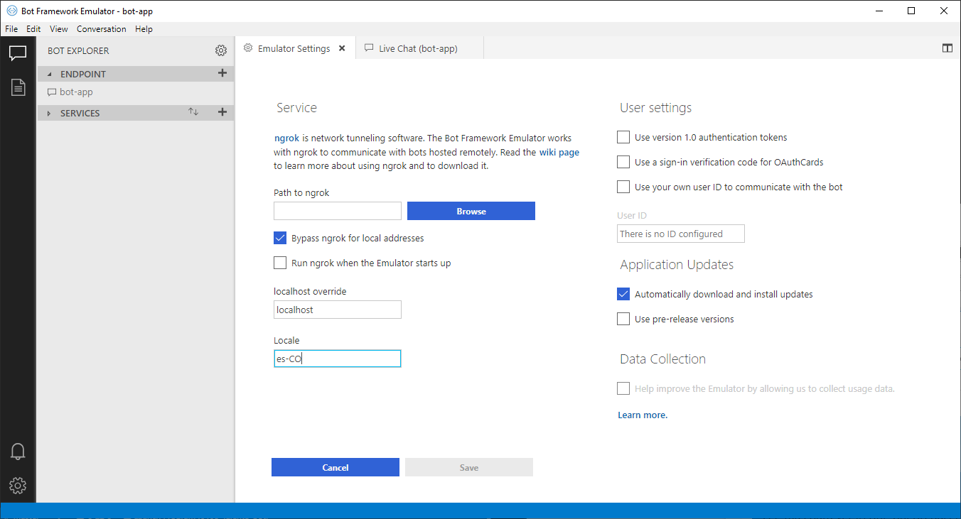Close the Emulator Settings tab

point(342,48)
